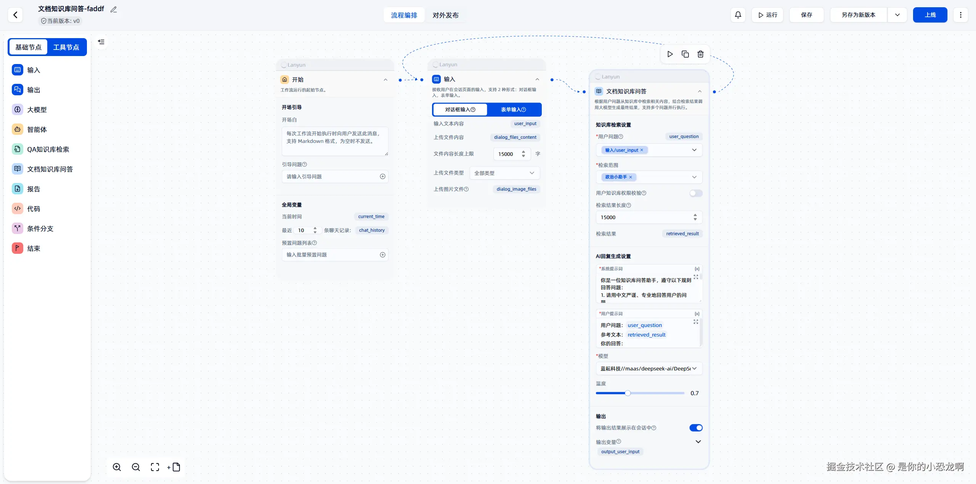
Task: Open the 模型 selection dropdown
Action: point(649,369)
